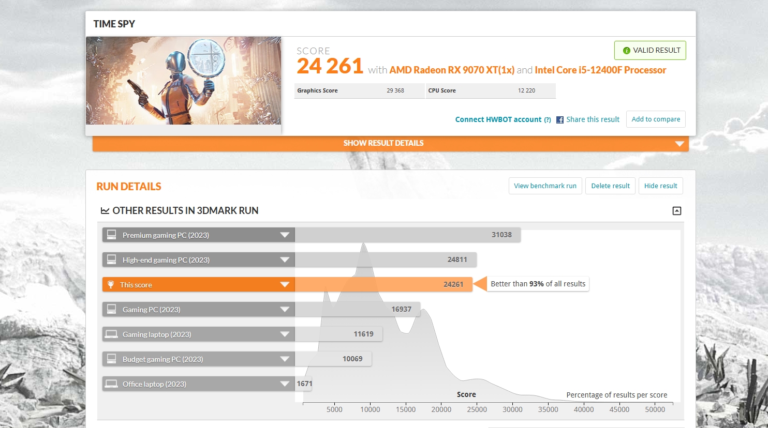Click the question mark help icon after HWBOT account
Image resolution: width=768 pixels, height=428 pixels.
point(548,120)
